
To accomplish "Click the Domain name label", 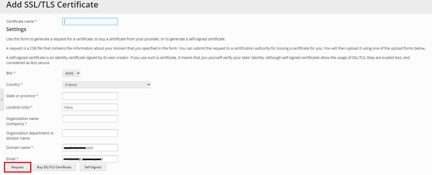I will pyautogui.click(x=18, y=148).
